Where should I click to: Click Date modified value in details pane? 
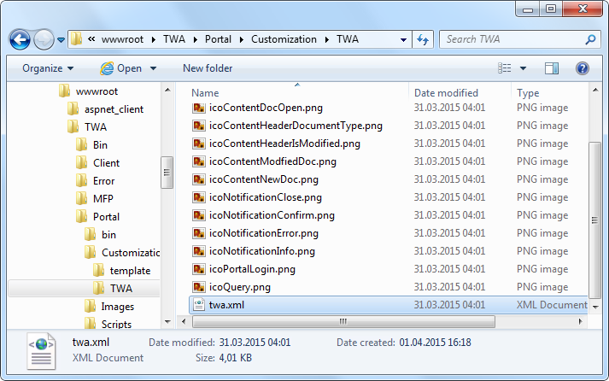tap(255, 343)
